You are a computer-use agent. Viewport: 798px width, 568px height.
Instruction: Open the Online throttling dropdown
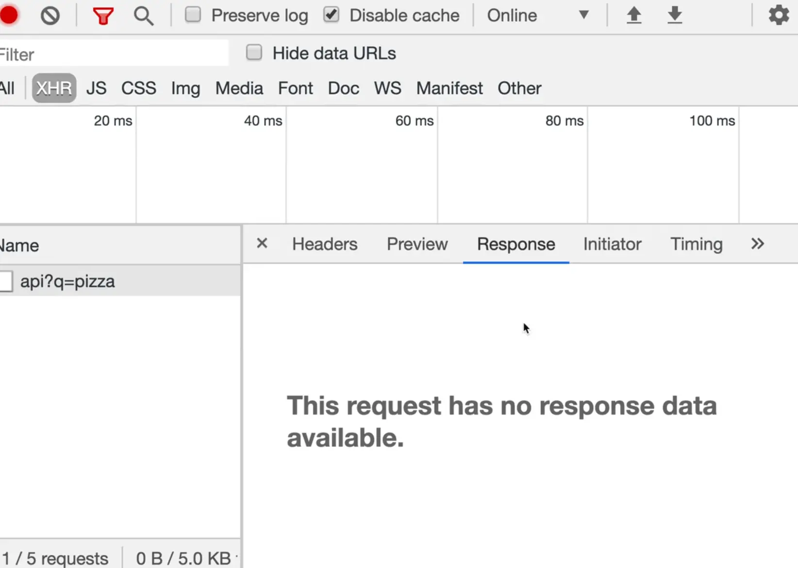click(511, 15)
